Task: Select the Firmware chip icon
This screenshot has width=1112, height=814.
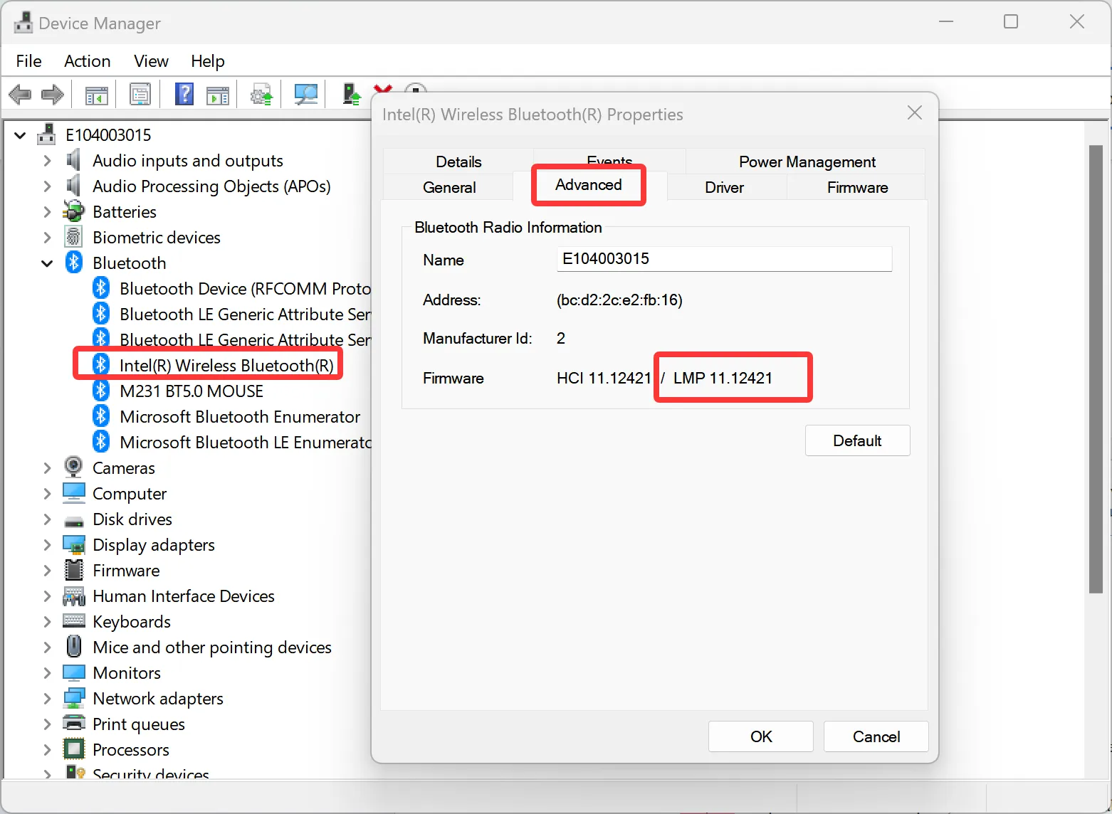Action: [x=73, y=570]
